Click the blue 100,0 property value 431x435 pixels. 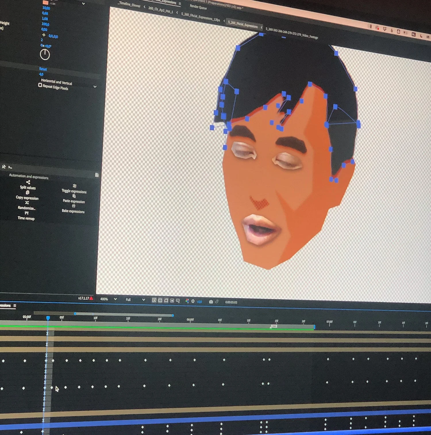tap(45, 24)
